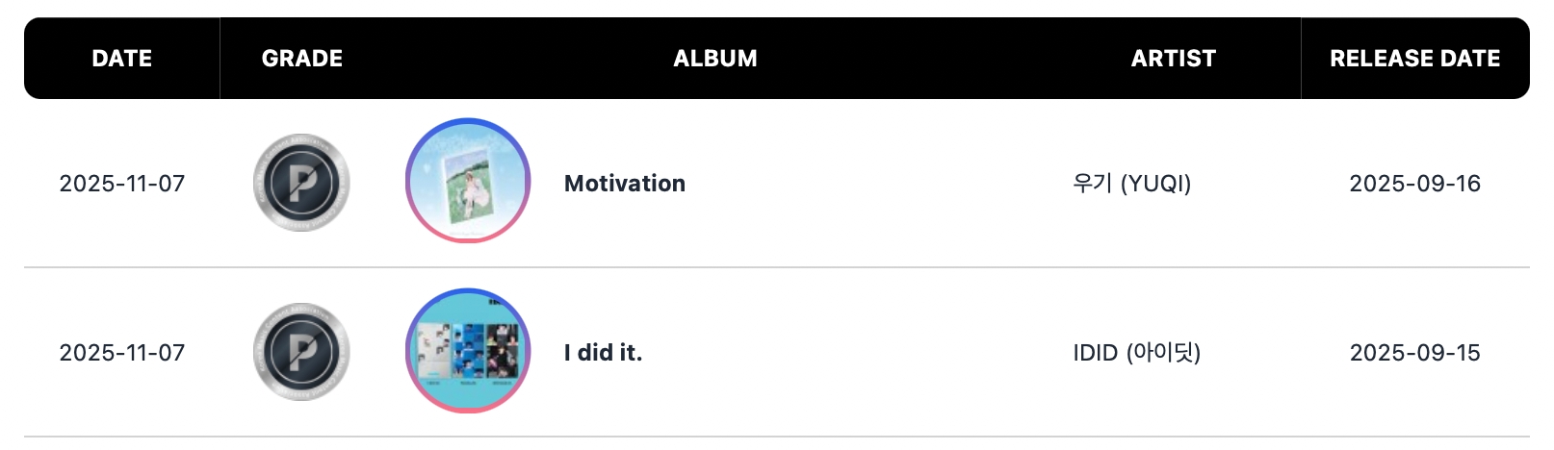
Task: Click the DATE column header
Action: (x=122, y=59)
